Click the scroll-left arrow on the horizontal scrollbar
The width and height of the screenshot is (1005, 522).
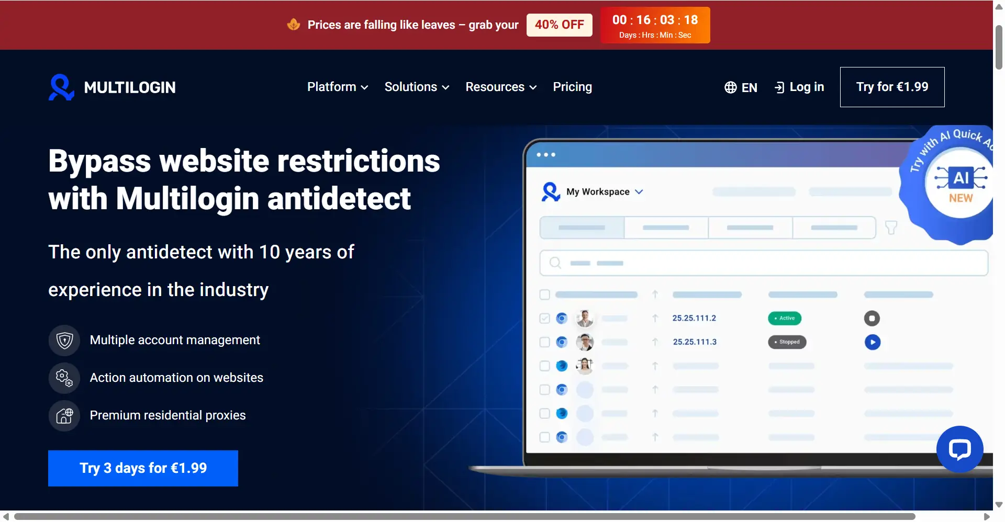click(6, 517)
